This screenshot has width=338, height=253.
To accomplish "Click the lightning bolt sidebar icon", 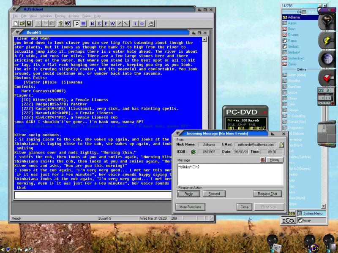I will 326,40.
